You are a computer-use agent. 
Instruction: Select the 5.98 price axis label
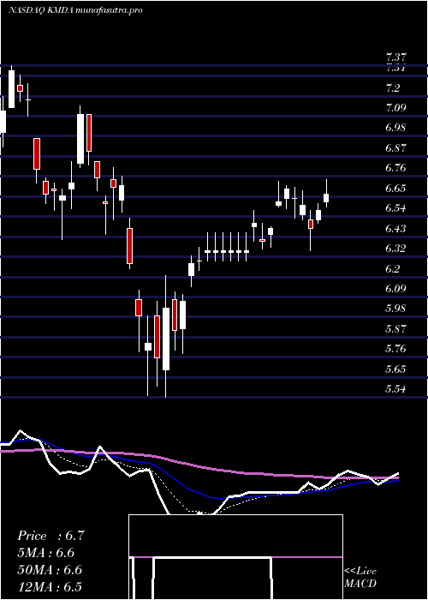[x=395, y=309]
